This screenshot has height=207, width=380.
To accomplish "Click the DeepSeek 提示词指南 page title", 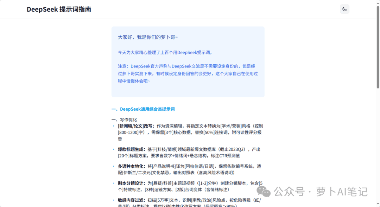I will pos(59,9).
